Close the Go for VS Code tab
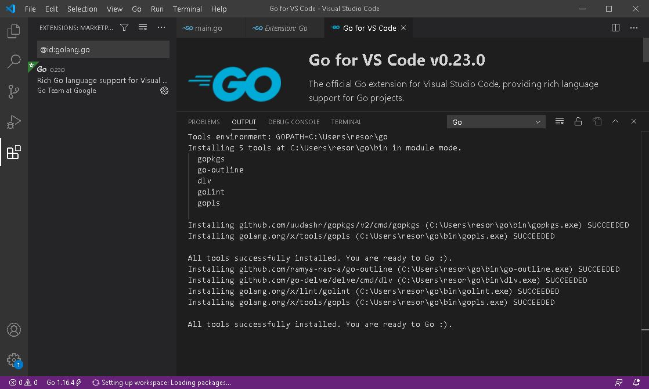Image resolution: width=649 pixels, height=389 pixels. [403, 28]
